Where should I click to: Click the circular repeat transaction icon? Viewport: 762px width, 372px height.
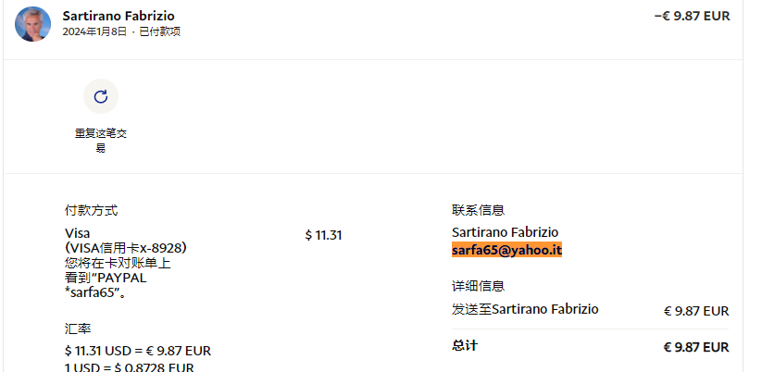[101, 96]
